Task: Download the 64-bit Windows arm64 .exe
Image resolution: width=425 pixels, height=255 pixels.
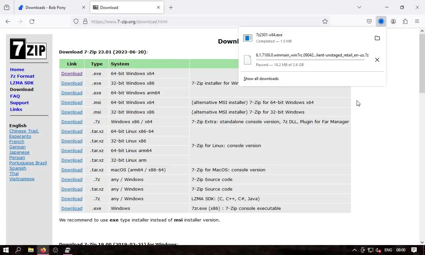Action: click(72, 93)
